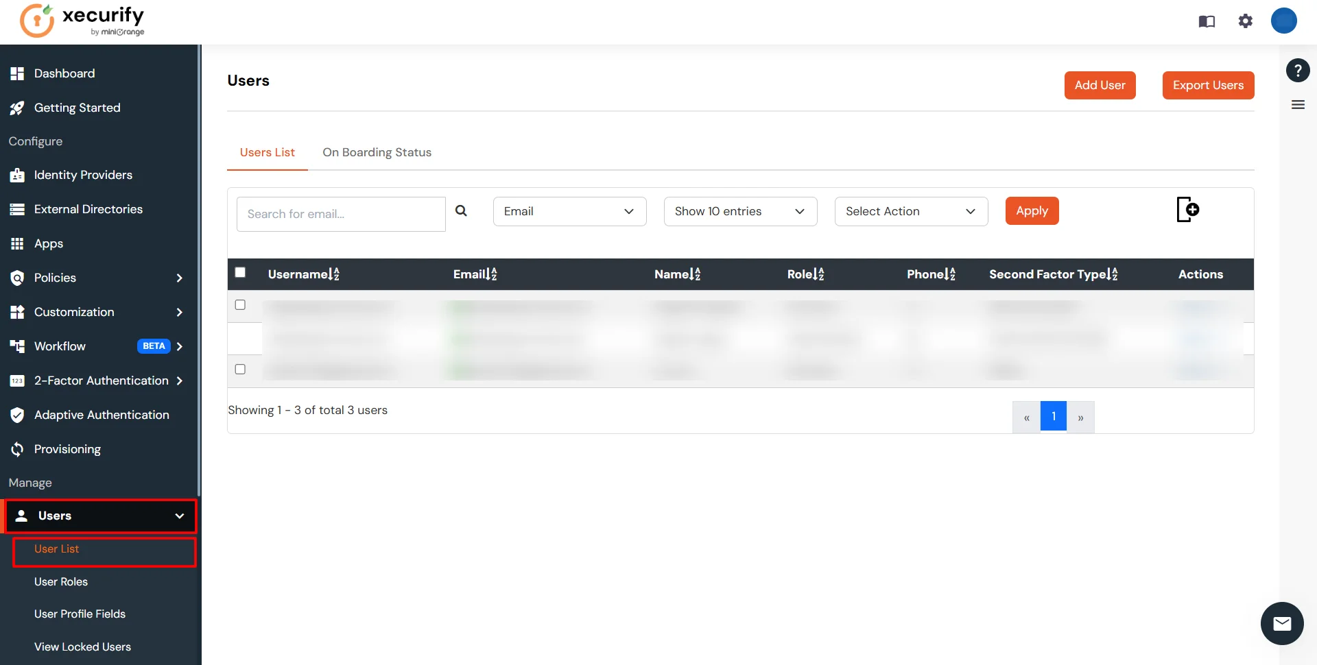Screen dimensions: 1317x665
Task: Check the first user row checkbox
Action: (240, 304)
